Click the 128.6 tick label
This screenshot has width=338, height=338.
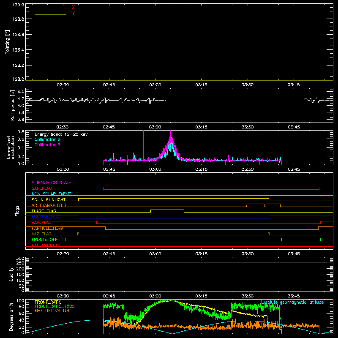18,35
